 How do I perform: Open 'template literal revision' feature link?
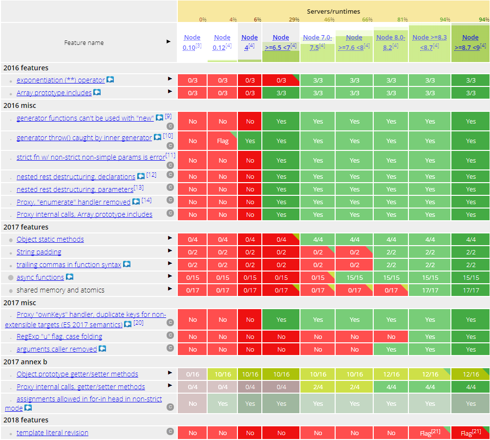(52, 433)
